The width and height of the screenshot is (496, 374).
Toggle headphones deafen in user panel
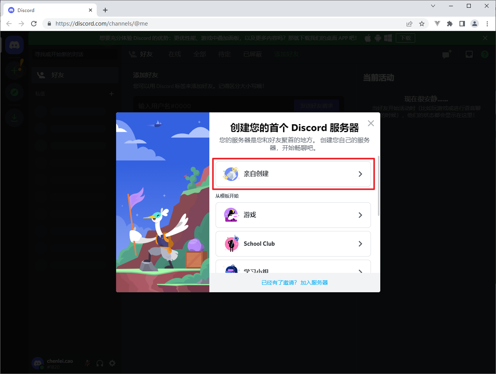click(x=100, y=363)
